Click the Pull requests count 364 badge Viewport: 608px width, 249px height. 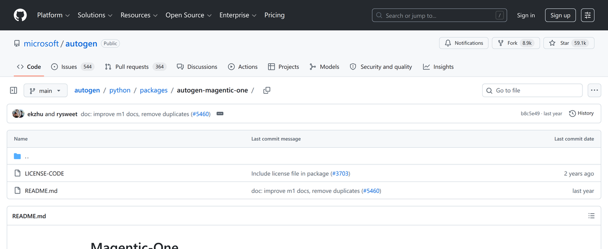click(x=160, y=67)
